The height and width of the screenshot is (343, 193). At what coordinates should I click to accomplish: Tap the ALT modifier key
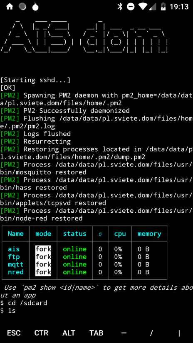click(x=69, y=333)
